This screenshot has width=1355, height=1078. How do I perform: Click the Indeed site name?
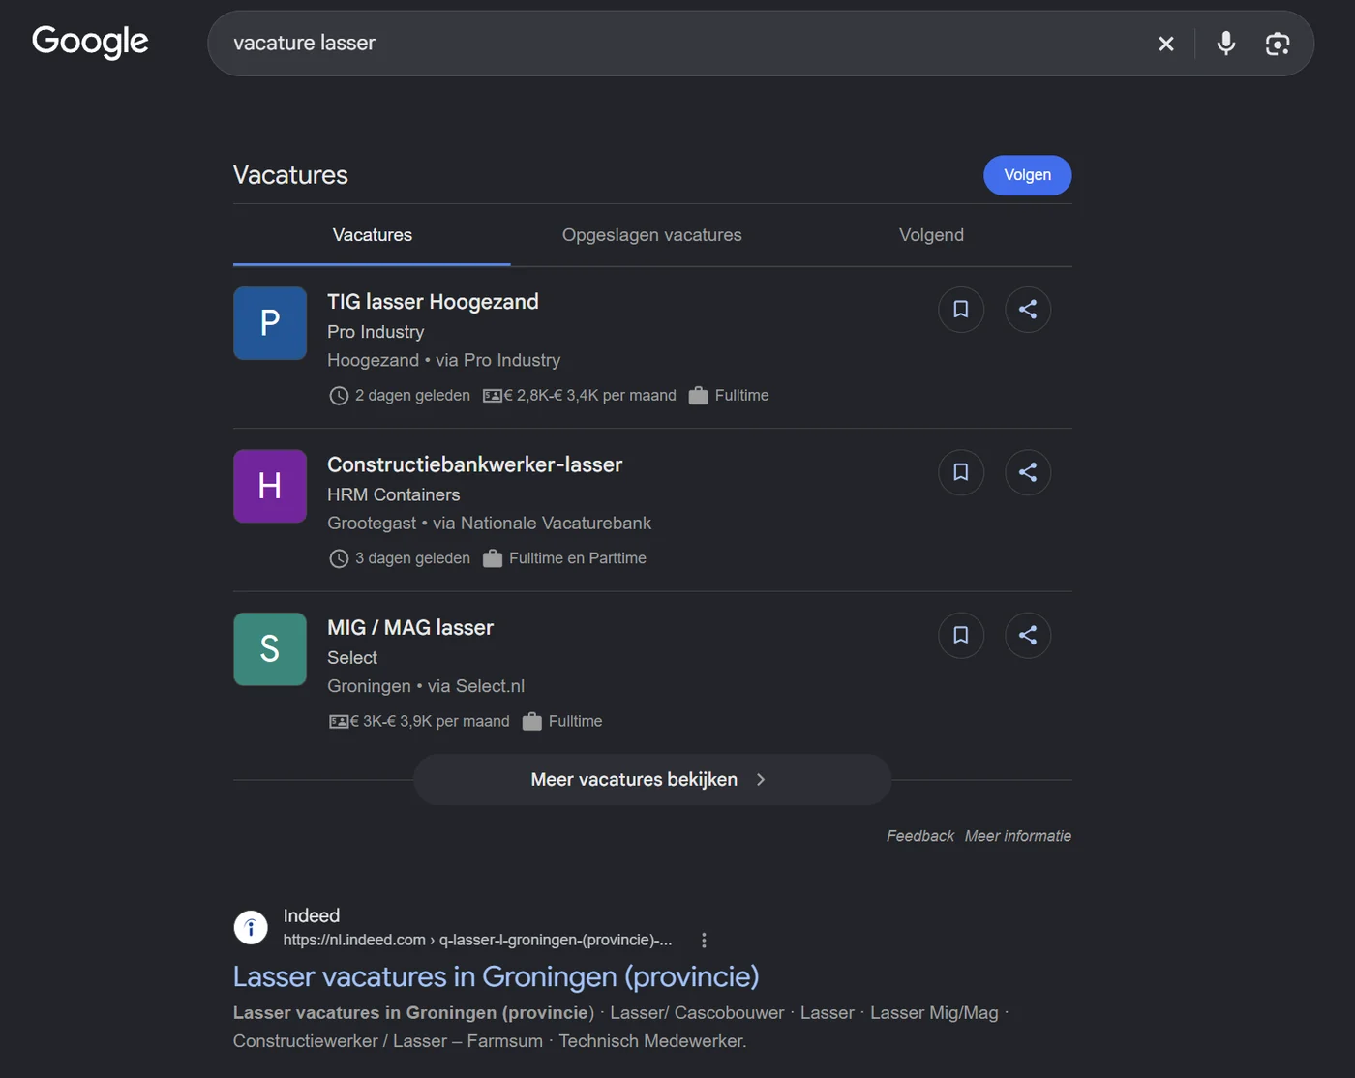click(312, 915)
